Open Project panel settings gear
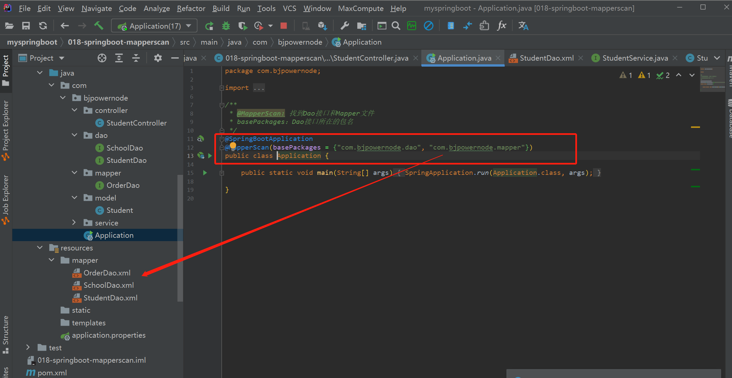Viewport: 732px width, 378px height. [158, 58]
